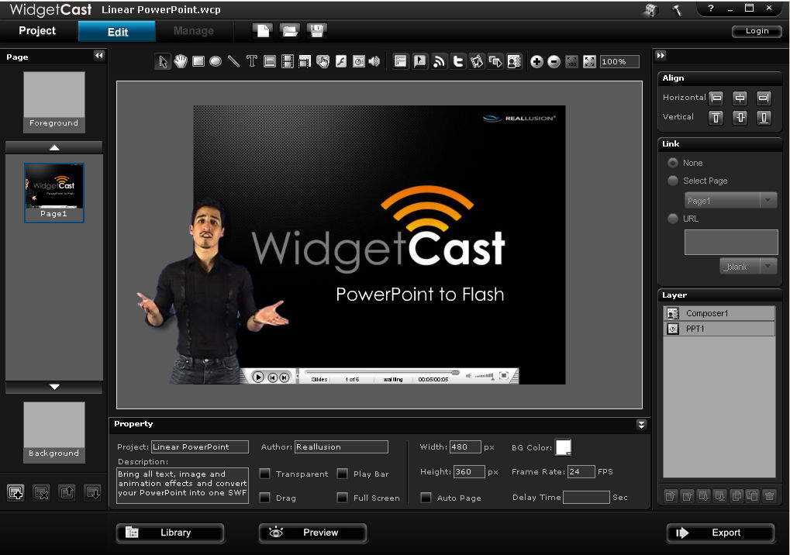Click the Preview button

click(312, 533)
